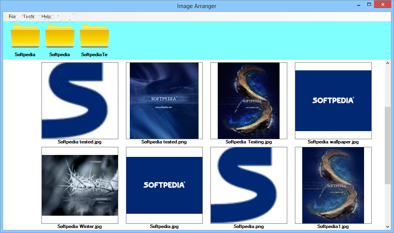This screenshot has width=394, height=233.
Task: Open the File menu
Action: [12, 17]
